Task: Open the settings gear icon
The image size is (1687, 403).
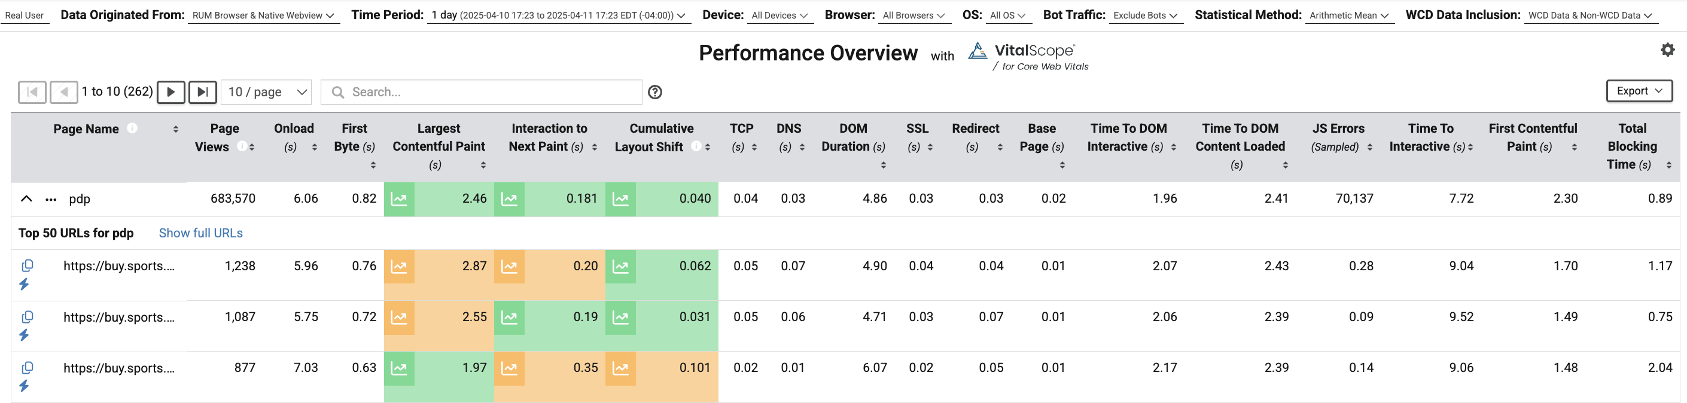Action: [x=1667, y=50]
